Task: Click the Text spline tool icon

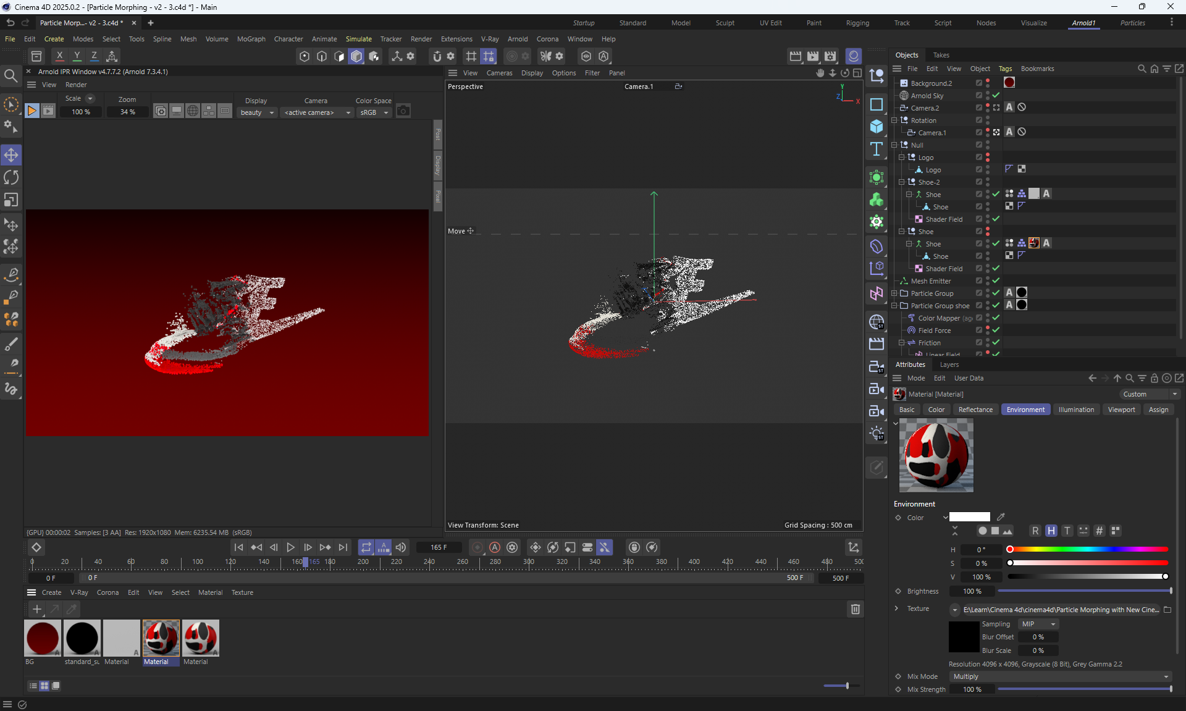Action: [x=877, y=149]
